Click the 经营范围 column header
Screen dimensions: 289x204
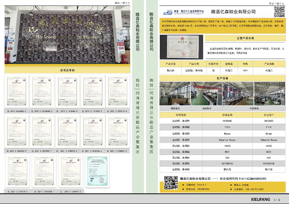click(x=181, y=115)
